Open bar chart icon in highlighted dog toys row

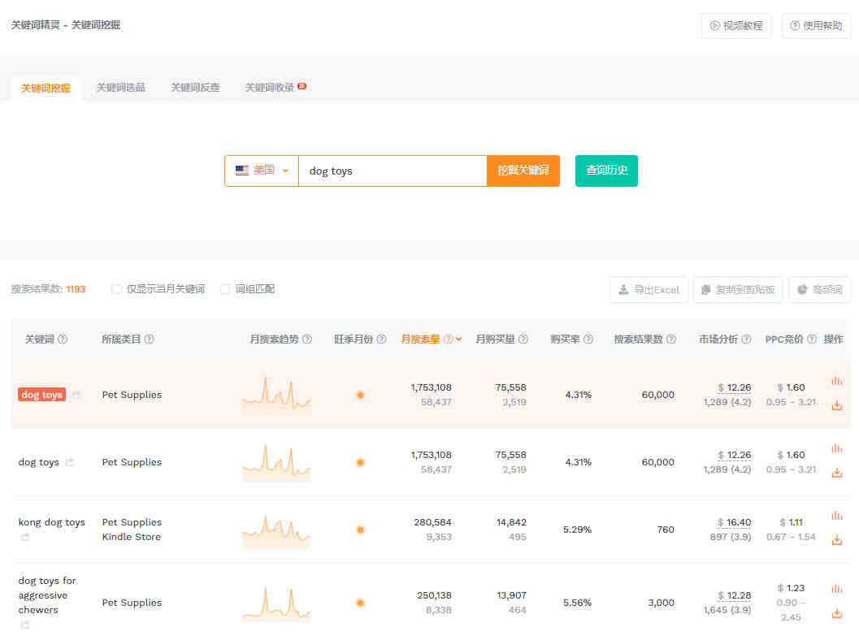pos(836,381)
